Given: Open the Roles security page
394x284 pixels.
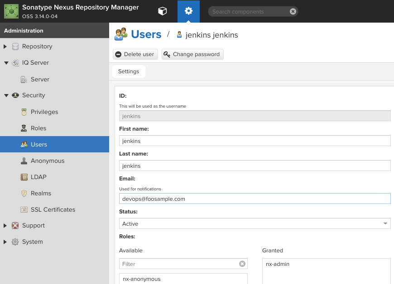Looking at the screenshot, I should (38, 128).
